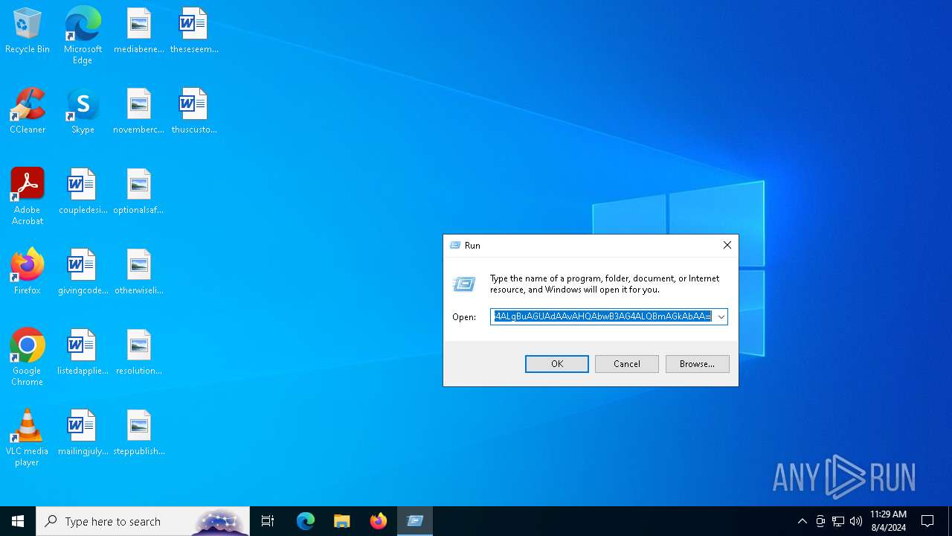Screen dimensions: 952x536
Task: Select the mailingjuly... Word document icon
Action: pos(83,433)
